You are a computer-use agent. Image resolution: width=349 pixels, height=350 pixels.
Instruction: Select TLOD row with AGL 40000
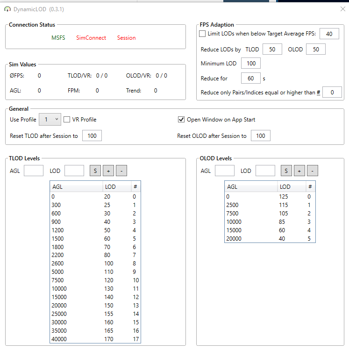coord(95,339)
